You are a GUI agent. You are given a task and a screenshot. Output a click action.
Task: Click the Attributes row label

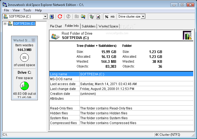click(57, 99)
